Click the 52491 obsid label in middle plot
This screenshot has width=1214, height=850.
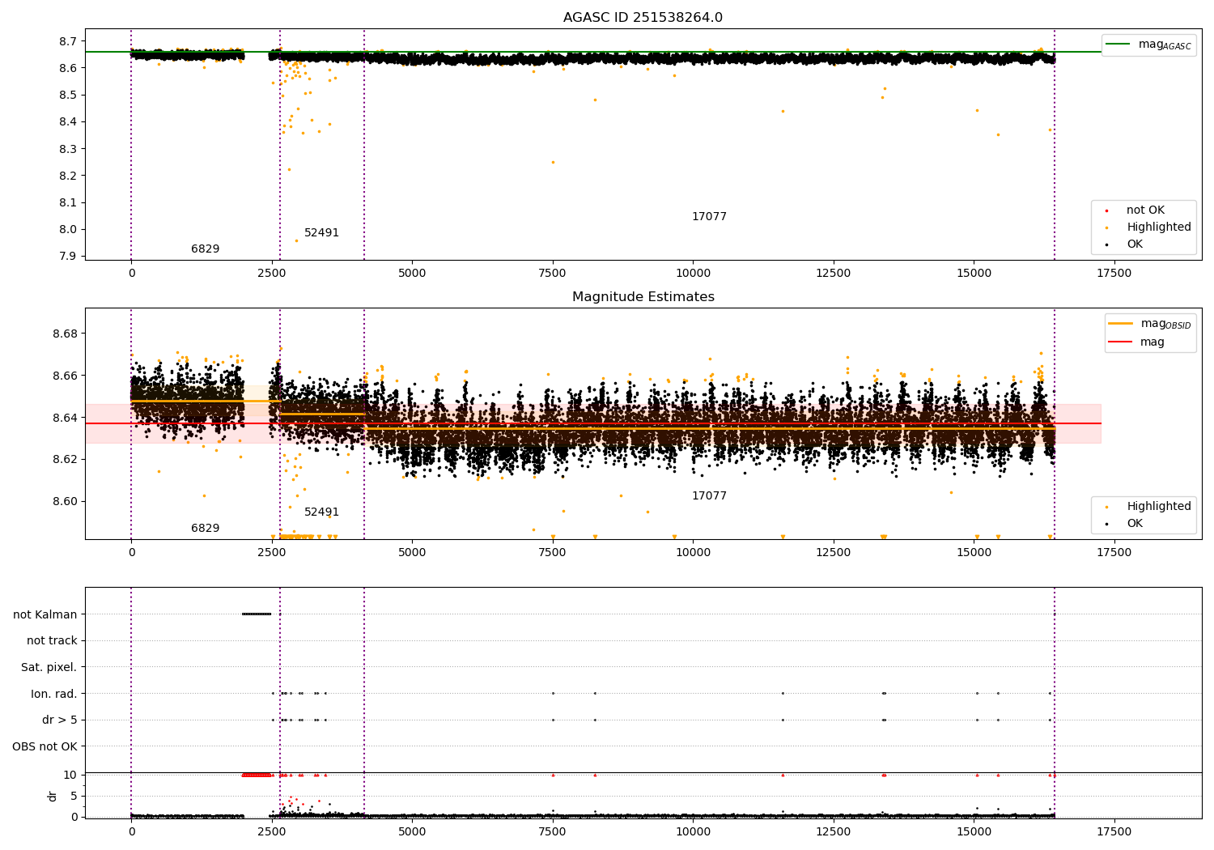coord(321,512)
